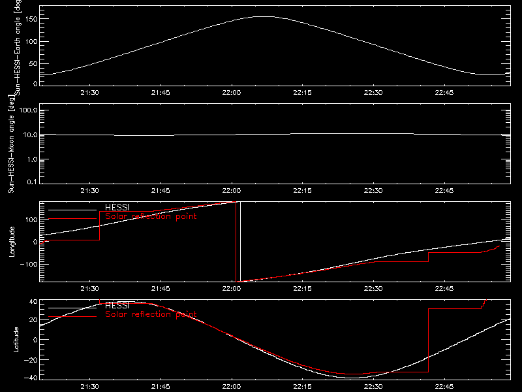
Task: Click the -40 tick on Latitude axis
Action: 30,378
